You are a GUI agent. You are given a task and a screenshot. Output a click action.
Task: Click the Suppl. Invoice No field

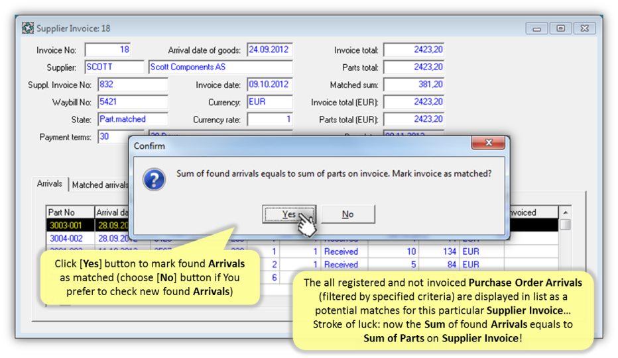point(132,84)
